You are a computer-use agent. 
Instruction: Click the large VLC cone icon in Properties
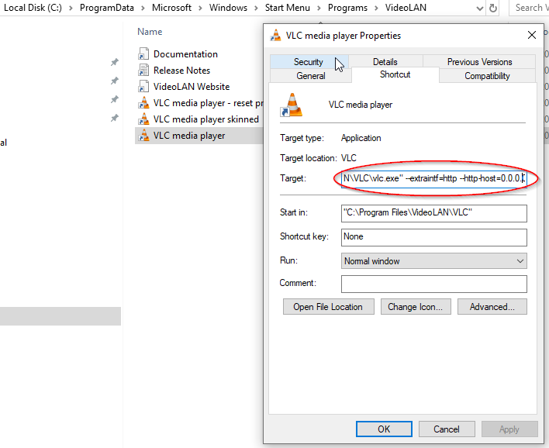tap(293, 105)
